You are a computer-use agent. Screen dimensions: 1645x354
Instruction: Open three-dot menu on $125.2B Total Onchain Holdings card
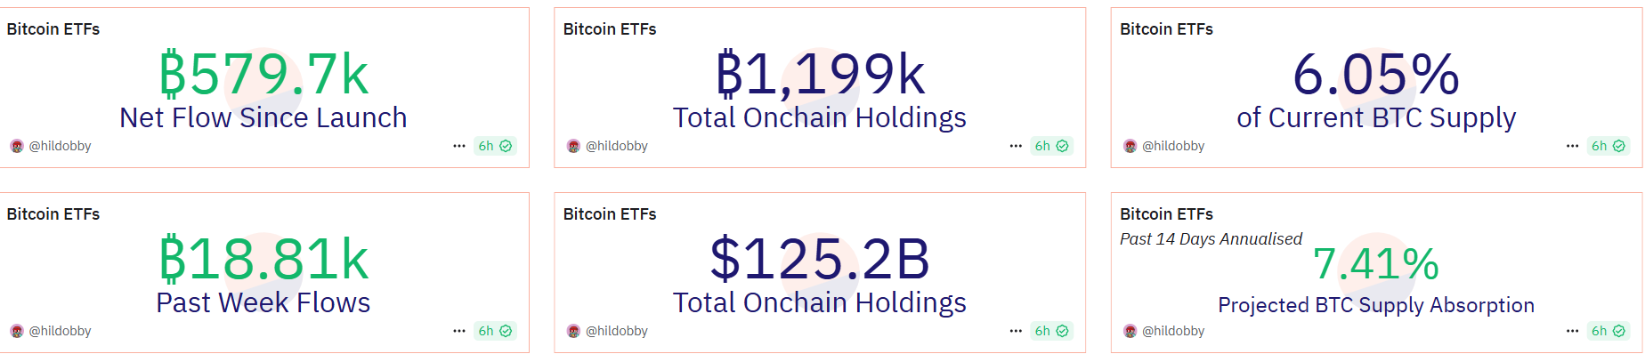(1016, 331)
